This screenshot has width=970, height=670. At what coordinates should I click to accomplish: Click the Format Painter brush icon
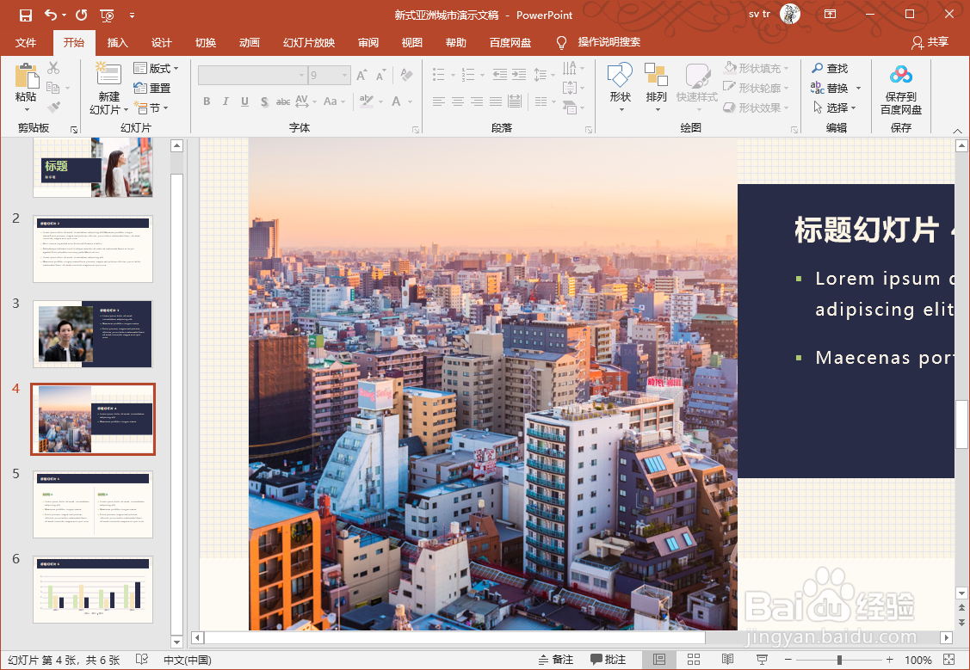pos(54,108)
